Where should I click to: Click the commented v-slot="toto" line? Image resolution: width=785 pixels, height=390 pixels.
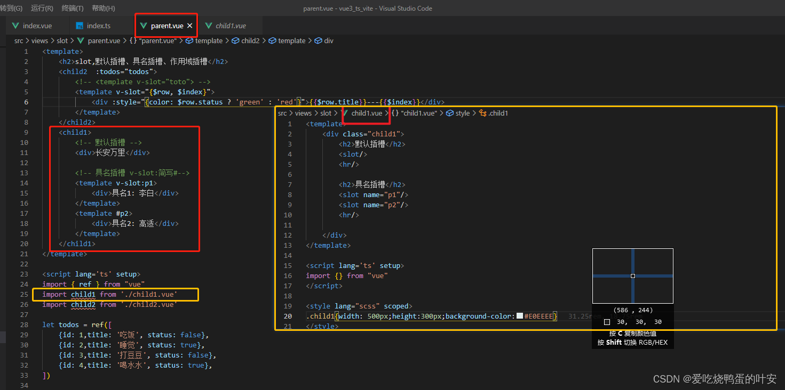[x=143, y=82]
